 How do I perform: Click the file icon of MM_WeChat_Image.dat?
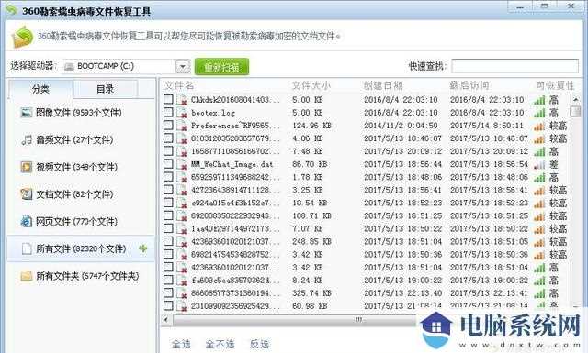tap(182, 164)
